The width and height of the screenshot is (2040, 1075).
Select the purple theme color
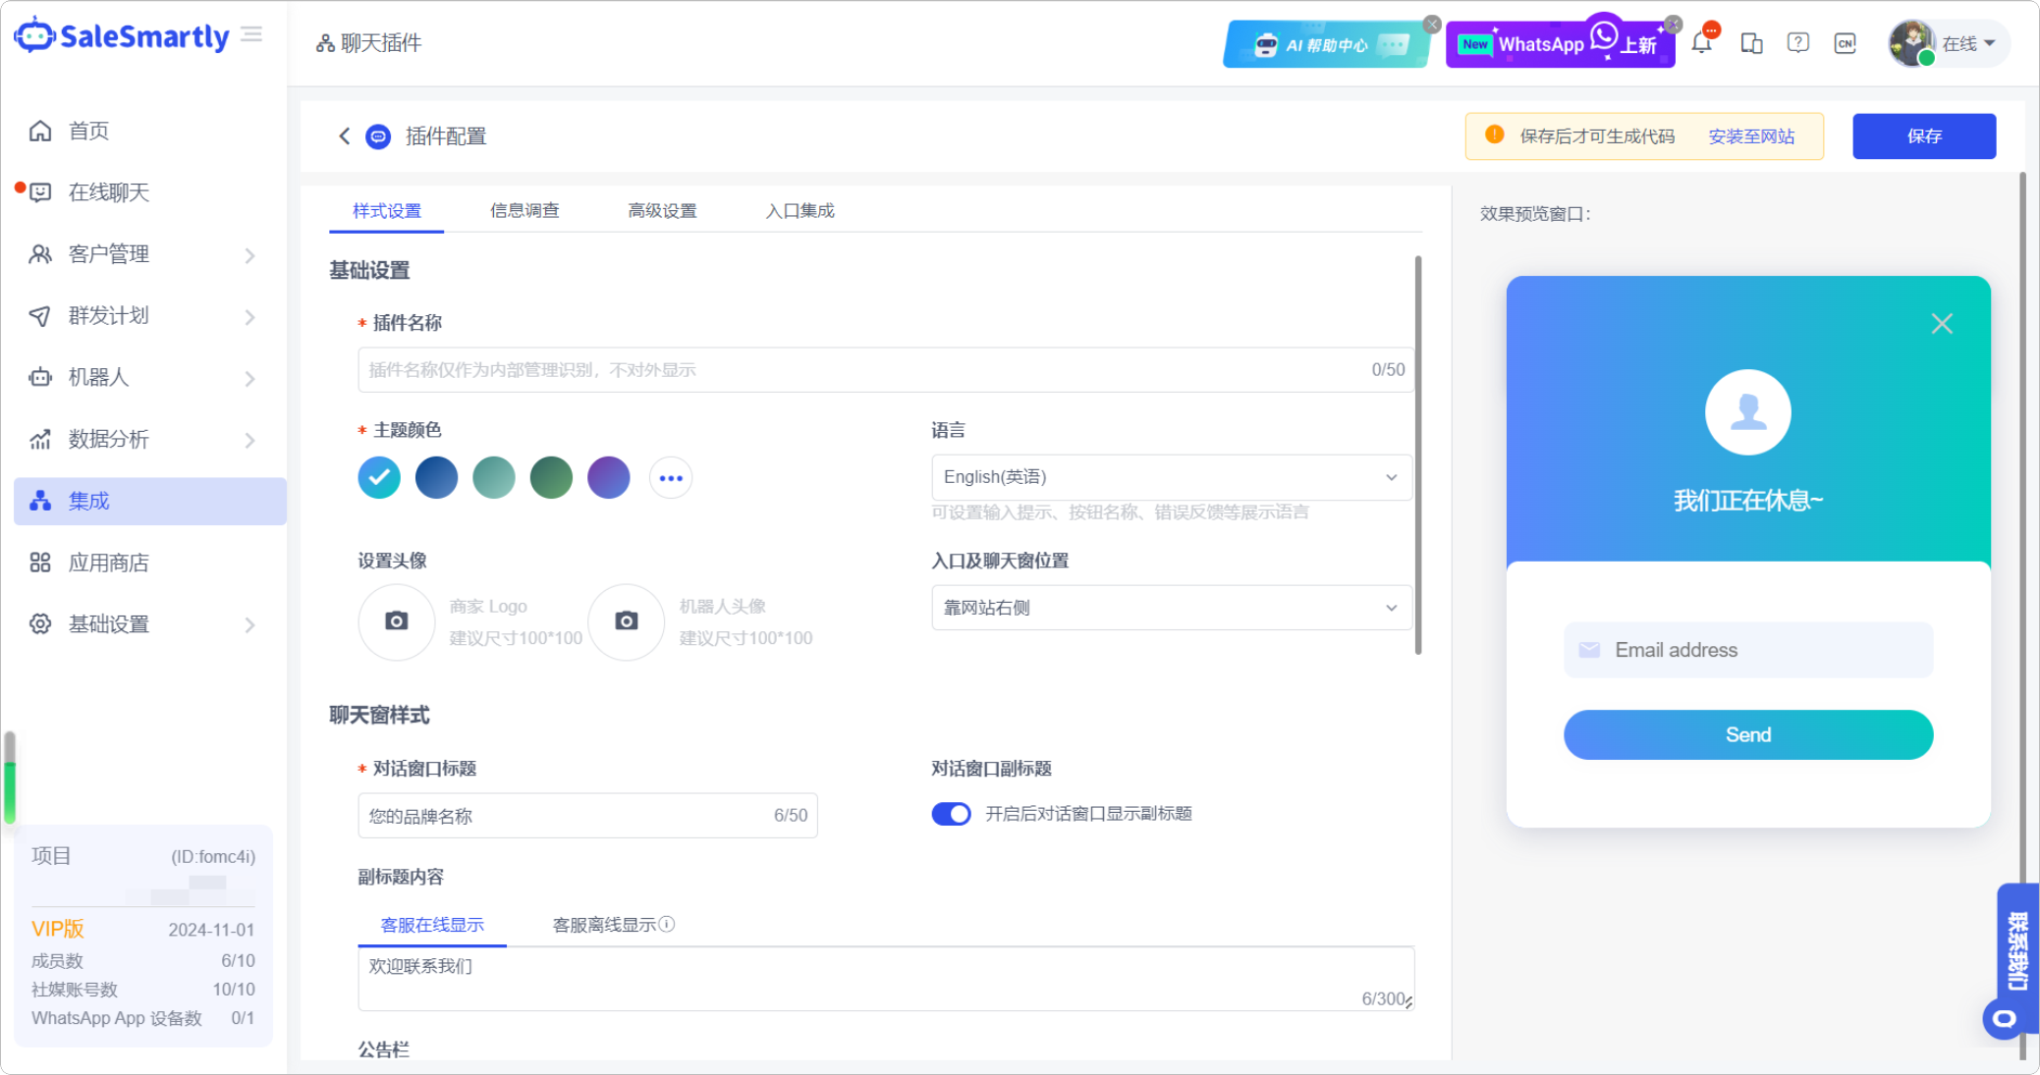pos(609,478)
